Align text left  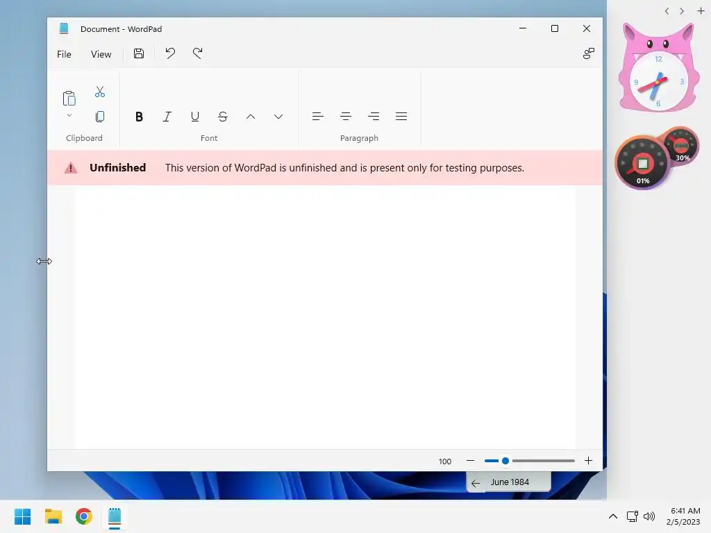tap(318, 117)
